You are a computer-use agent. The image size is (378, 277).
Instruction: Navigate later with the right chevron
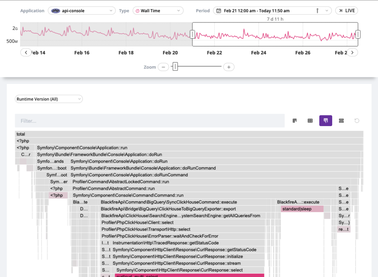coord(352,52)
